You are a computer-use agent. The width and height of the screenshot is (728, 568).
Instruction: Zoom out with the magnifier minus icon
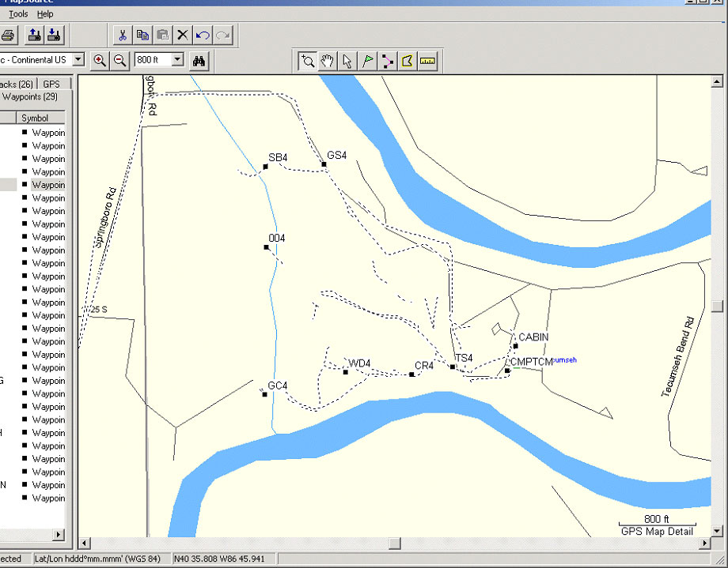[120, 60]
